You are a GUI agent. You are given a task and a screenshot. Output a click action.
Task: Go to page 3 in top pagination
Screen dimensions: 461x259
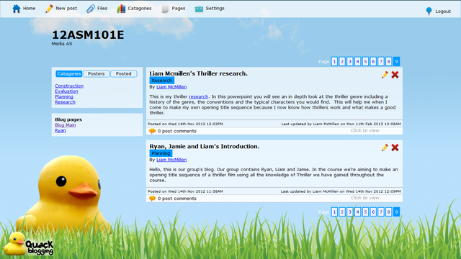[350, 61]
